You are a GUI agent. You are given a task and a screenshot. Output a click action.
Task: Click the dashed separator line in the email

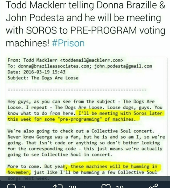(x=77, y=90)
